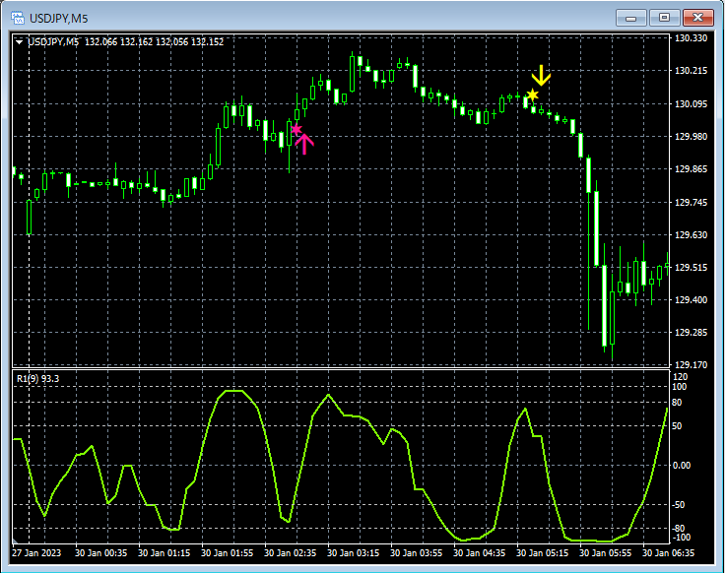Click the 30 Jan 01:55 time label

coord(227,552)
